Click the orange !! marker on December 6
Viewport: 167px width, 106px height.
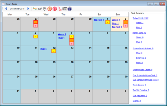point(71,40)
